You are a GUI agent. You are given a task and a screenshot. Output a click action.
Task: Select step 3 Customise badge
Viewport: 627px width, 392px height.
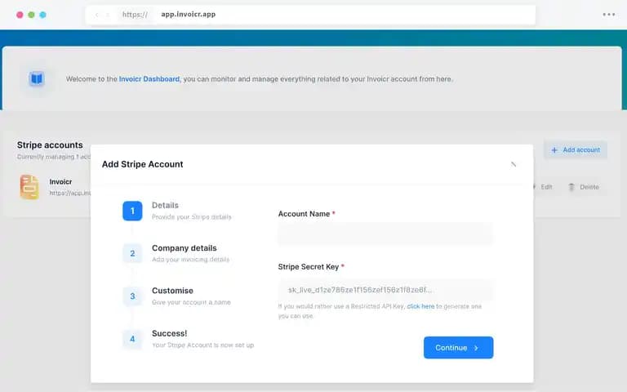(x=132, y=296)
